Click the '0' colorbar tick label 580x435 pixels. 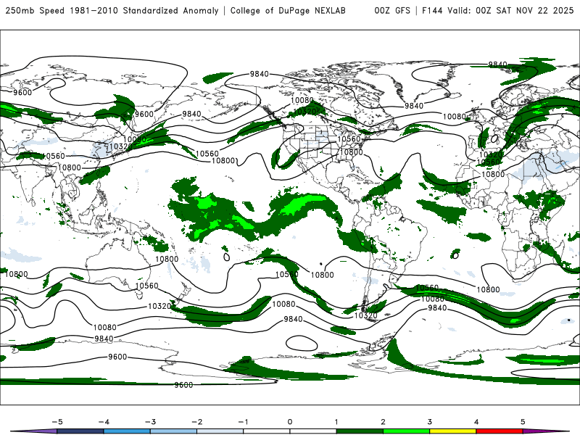point(290,422)
